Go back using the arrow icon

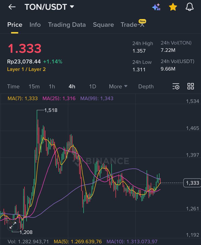(12, 7)
